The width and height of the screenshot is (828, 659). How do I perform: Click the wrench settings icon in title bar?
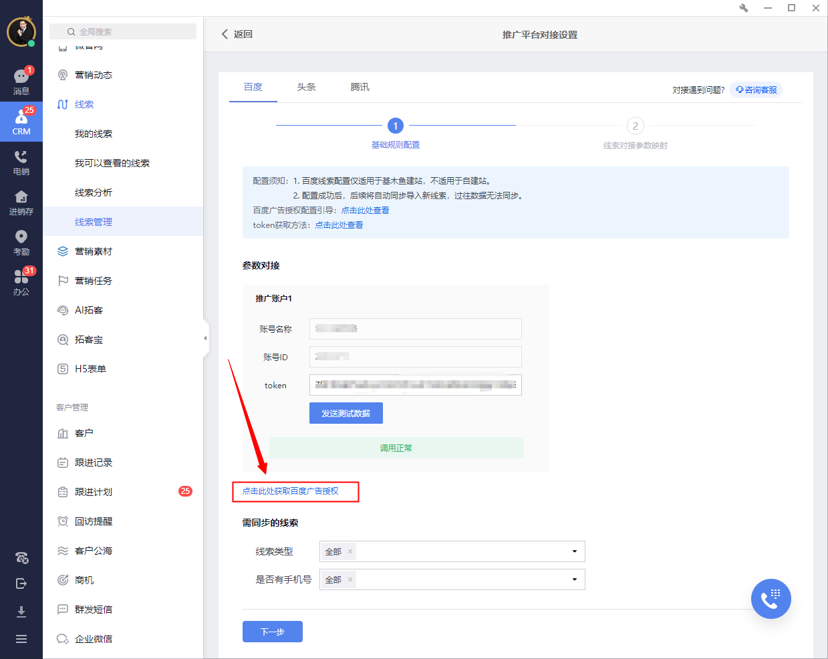click(743, 8)
